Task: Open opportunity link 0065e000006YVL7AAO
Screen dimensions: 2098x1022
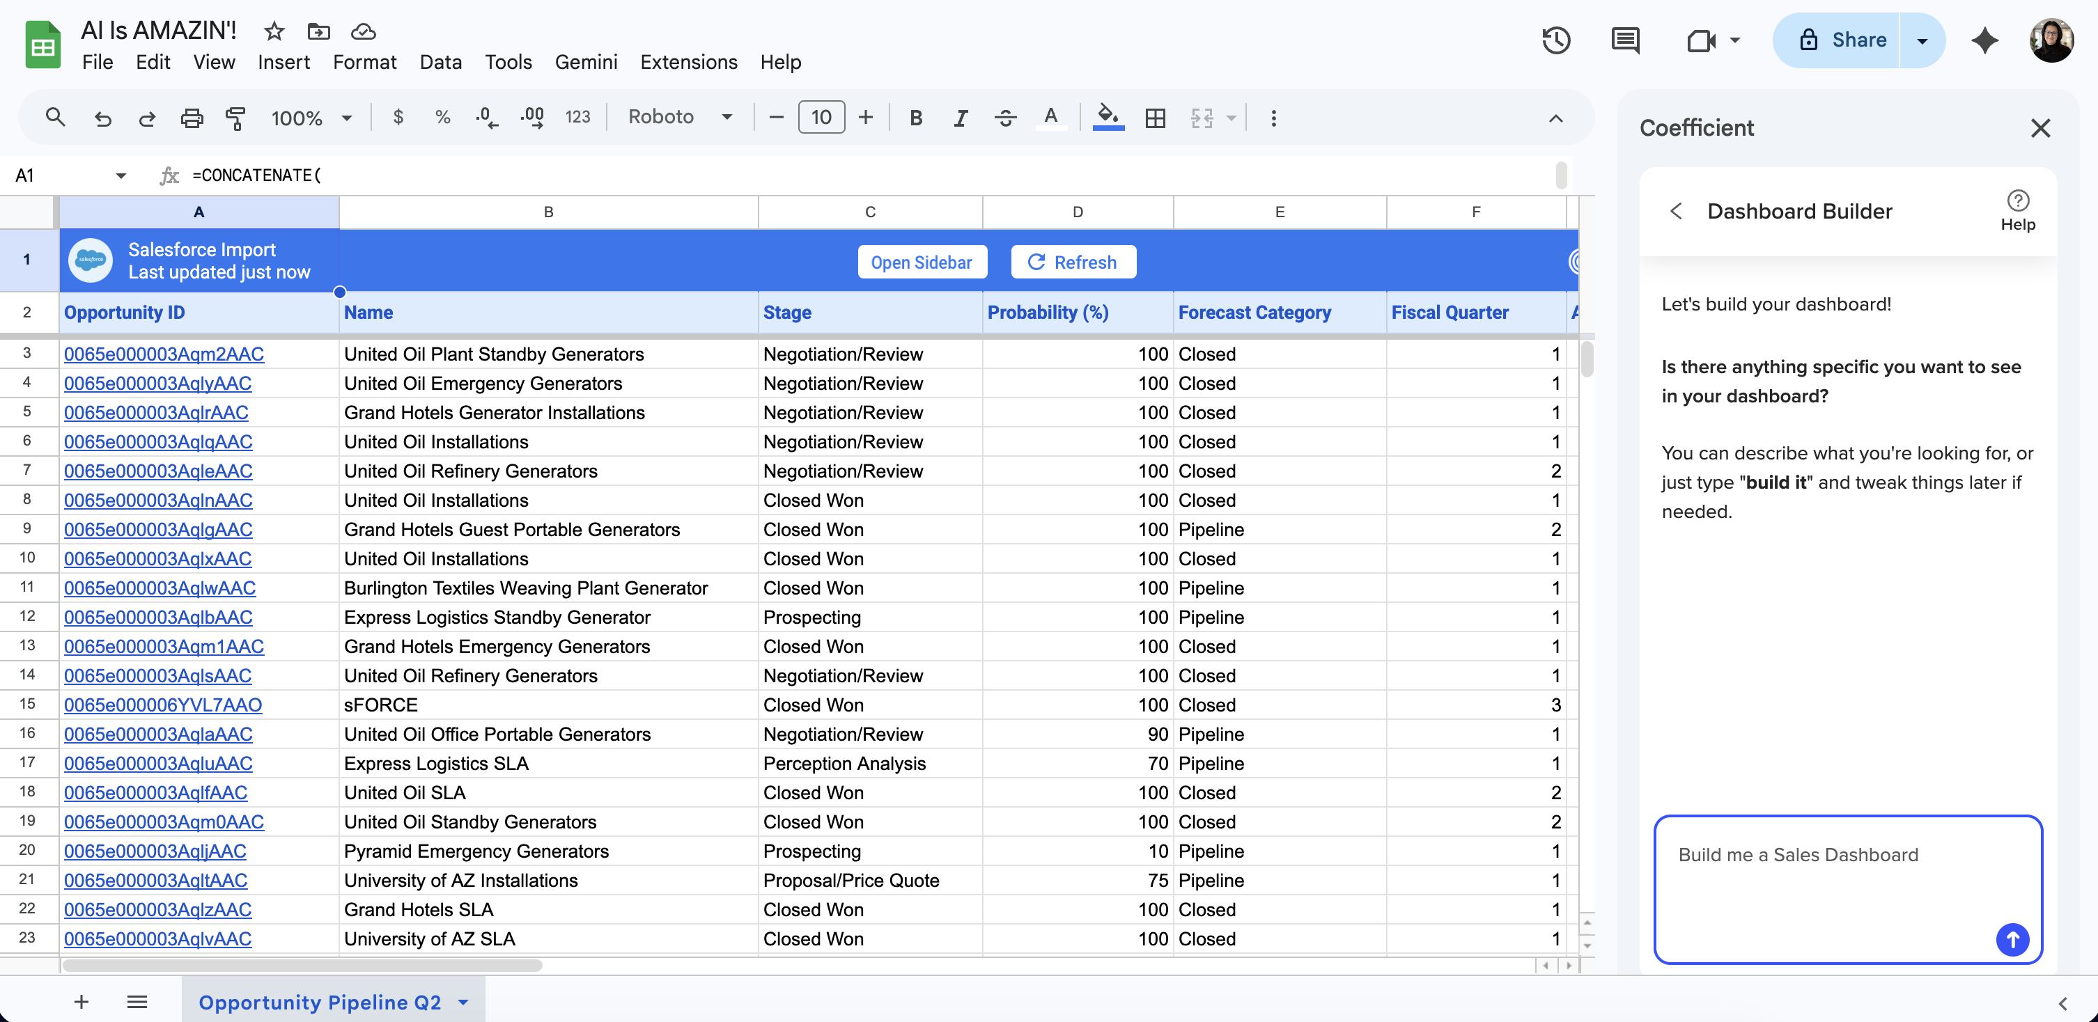Action: [163, 705]
